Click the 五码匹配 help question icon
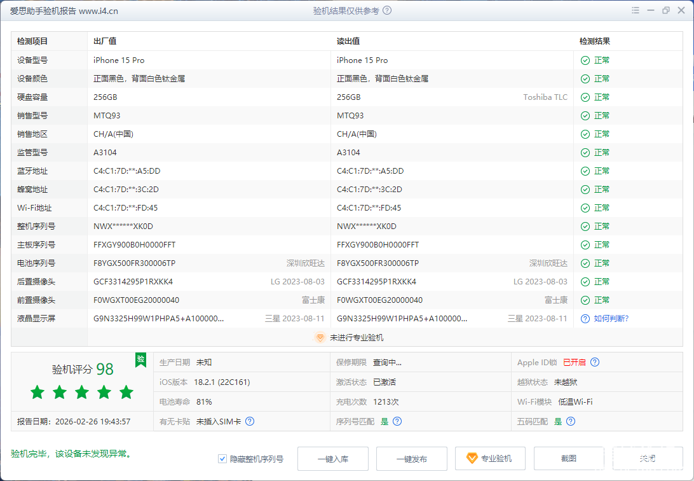 click(571, 421)
